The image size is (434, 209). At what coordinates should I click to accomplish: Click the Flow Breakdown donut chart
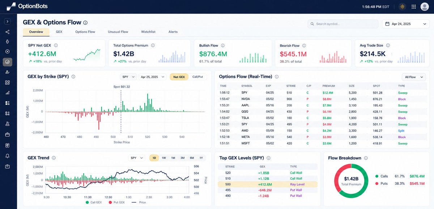[351, 181]
